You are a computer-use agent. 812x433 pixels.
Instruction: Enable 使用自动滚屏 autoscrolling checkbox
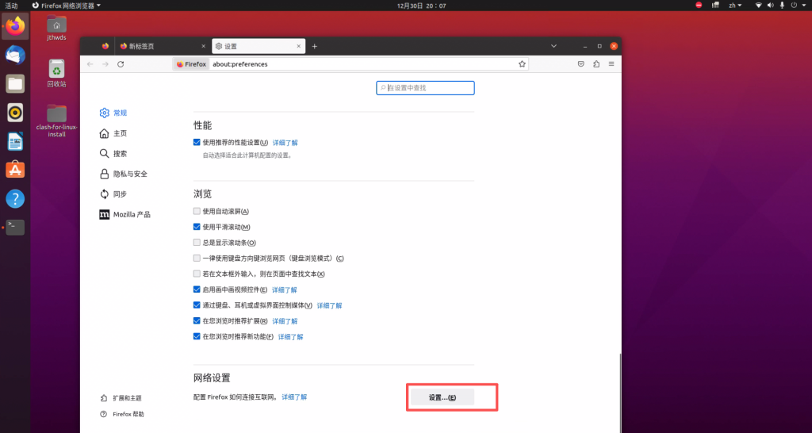click(197, 212)
